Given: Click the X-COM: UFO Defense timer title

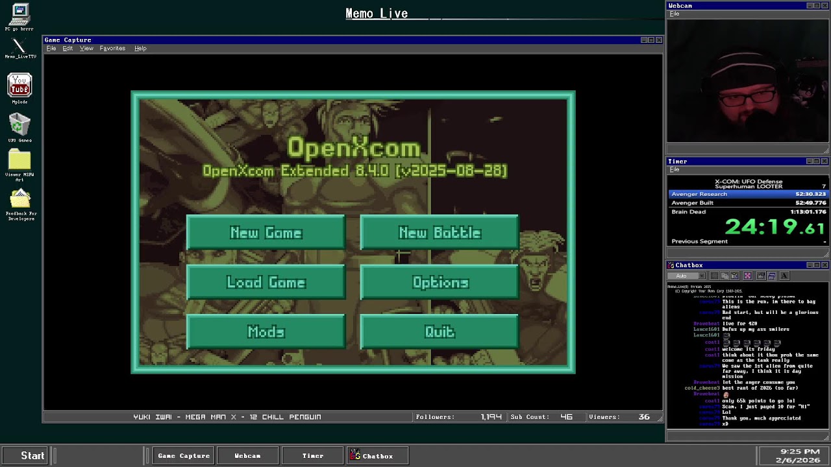Looking at the screenshot, I should pyautogui.click(x=748, y=182).
